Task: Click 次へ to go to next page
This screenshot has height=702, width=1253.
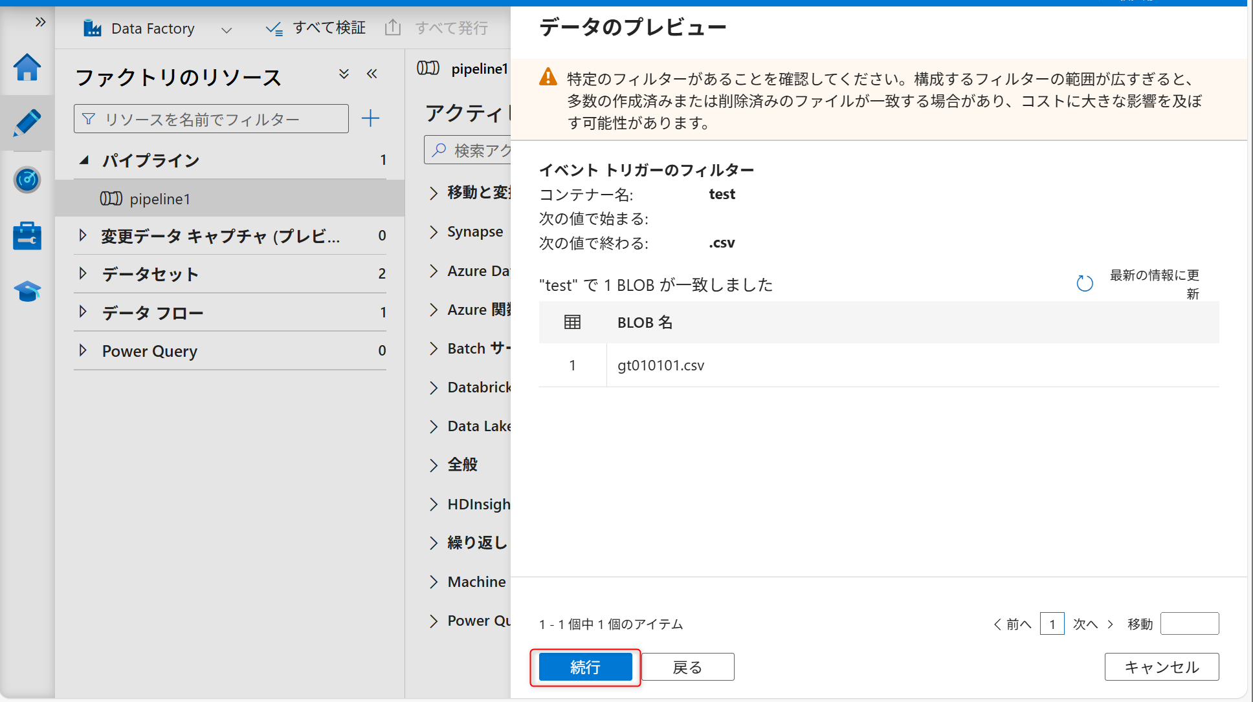Action: 1085,624
